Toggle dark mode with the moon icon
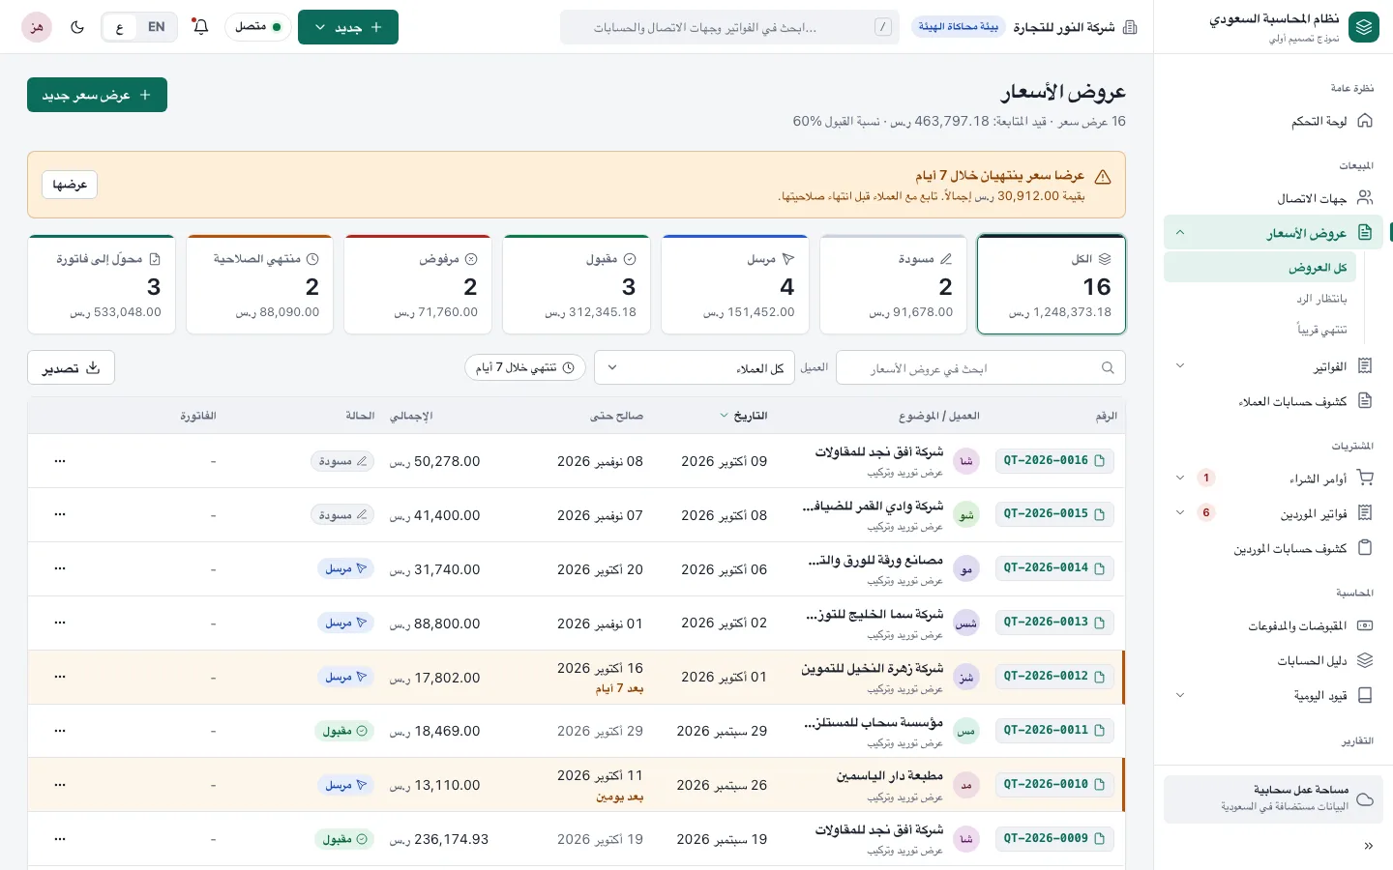Viewport: 1393px width, 870px height. [x=77, y=27]
